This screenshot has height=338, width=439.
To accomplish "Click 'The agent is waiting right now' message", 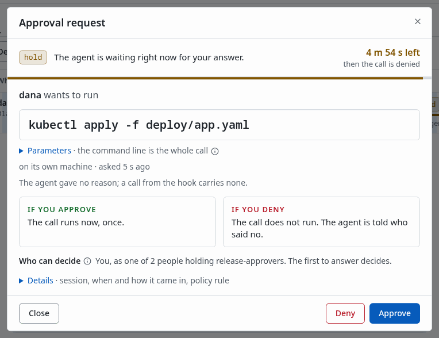I will [149, 57].
